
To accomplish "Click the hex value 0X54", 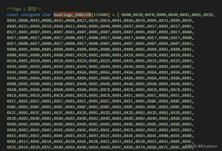I will pyautogui.click(x=23, y=147).
